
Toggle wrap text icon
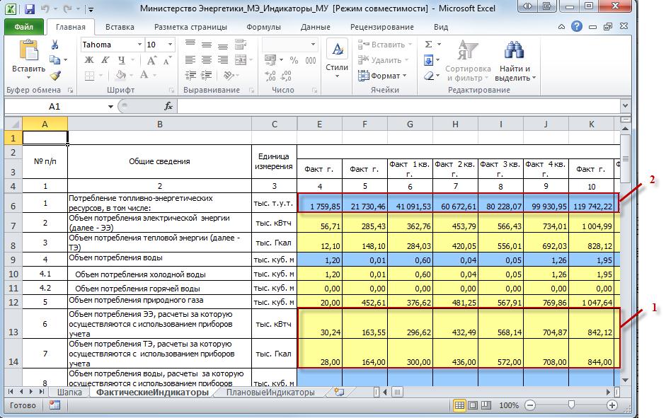241,44
